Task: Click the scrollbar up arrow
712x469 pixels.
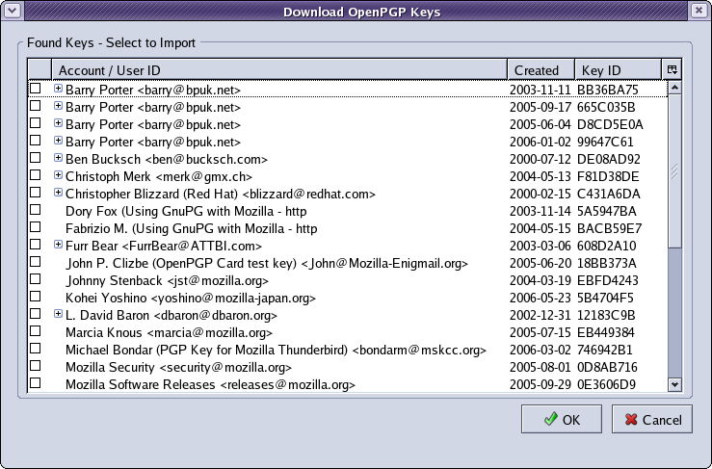Action: pyautogui.click(x=674, y=88)
